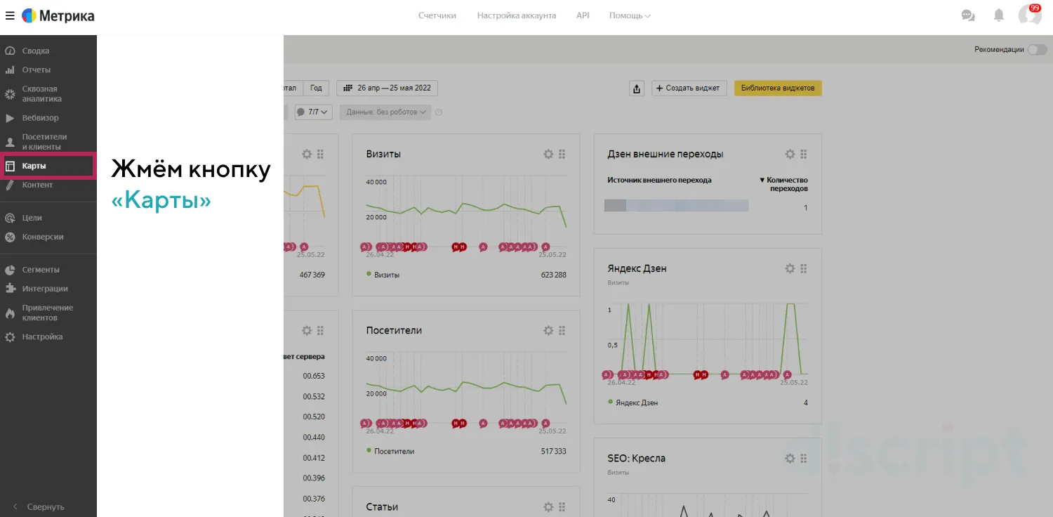Open the user avatar with 99 badge
Image resolution: width=1053 pixels, height=517 pixels.
pyautogui.click(x=1030, y=15)
